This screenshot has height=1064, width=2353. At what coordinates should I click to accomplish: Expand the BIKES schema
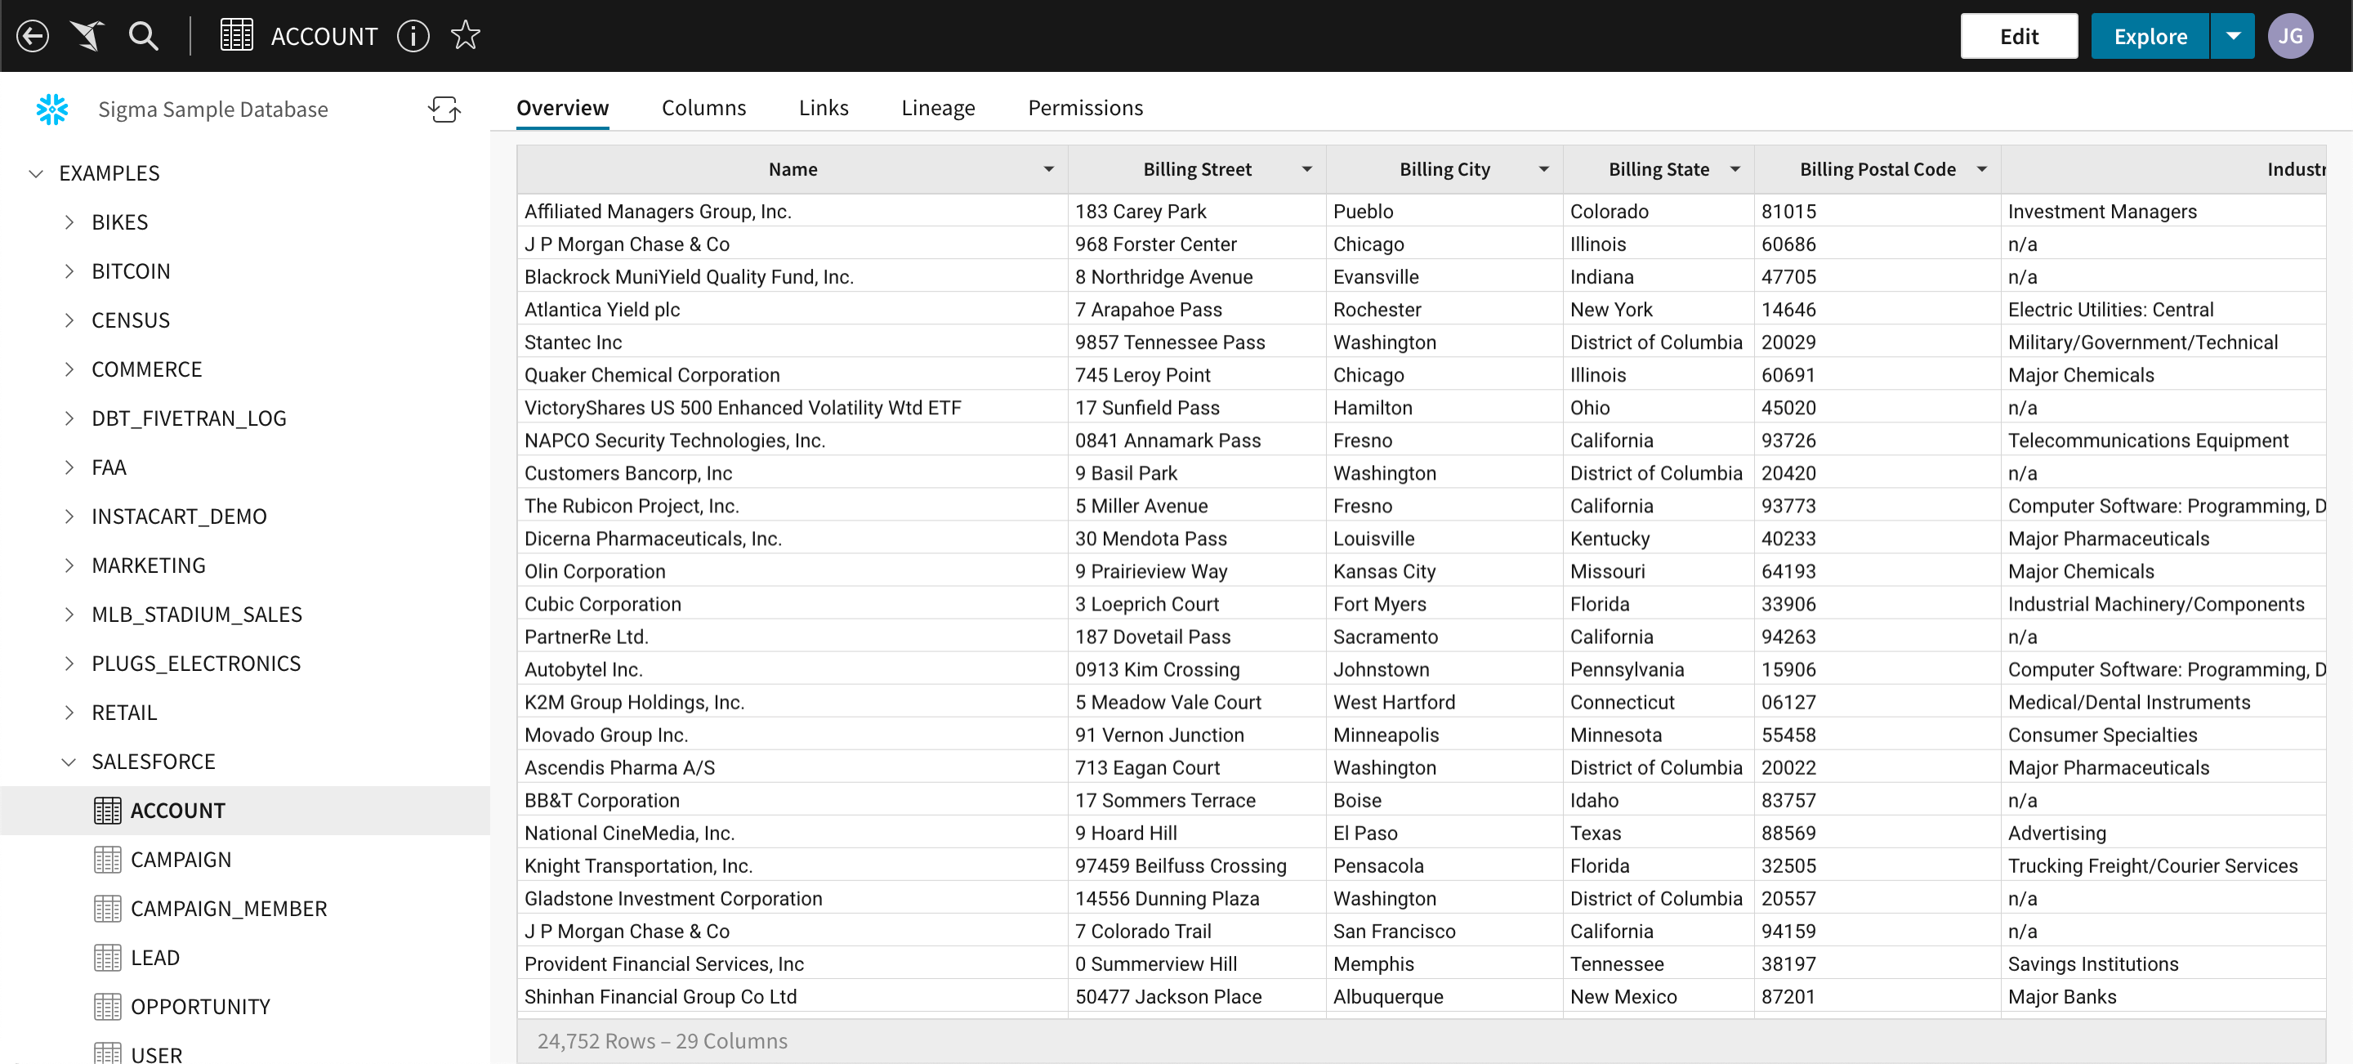point(69,223)
